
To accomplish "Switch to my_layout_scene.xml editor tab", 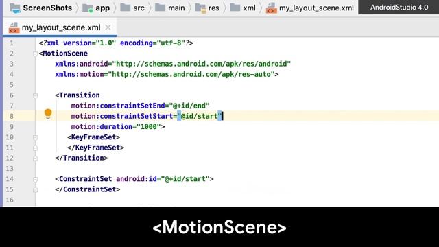I will 60,27.
